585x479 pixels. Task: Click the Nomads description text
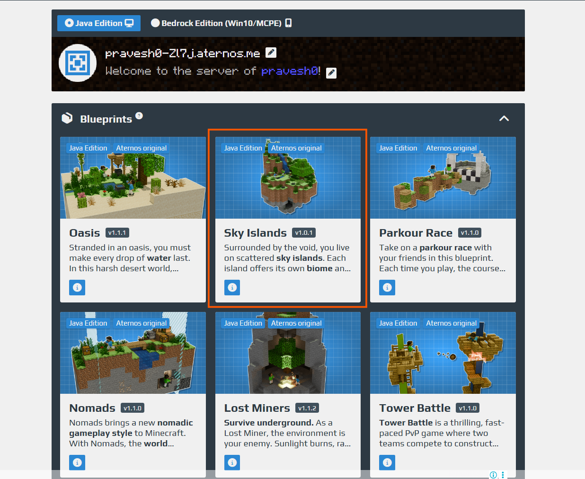131,433
